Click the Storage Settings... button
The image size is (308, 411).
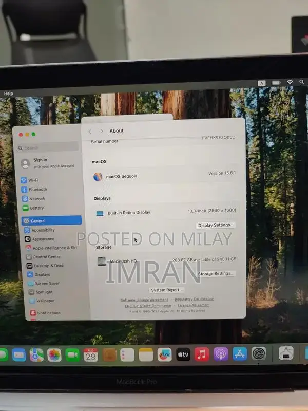216,274
